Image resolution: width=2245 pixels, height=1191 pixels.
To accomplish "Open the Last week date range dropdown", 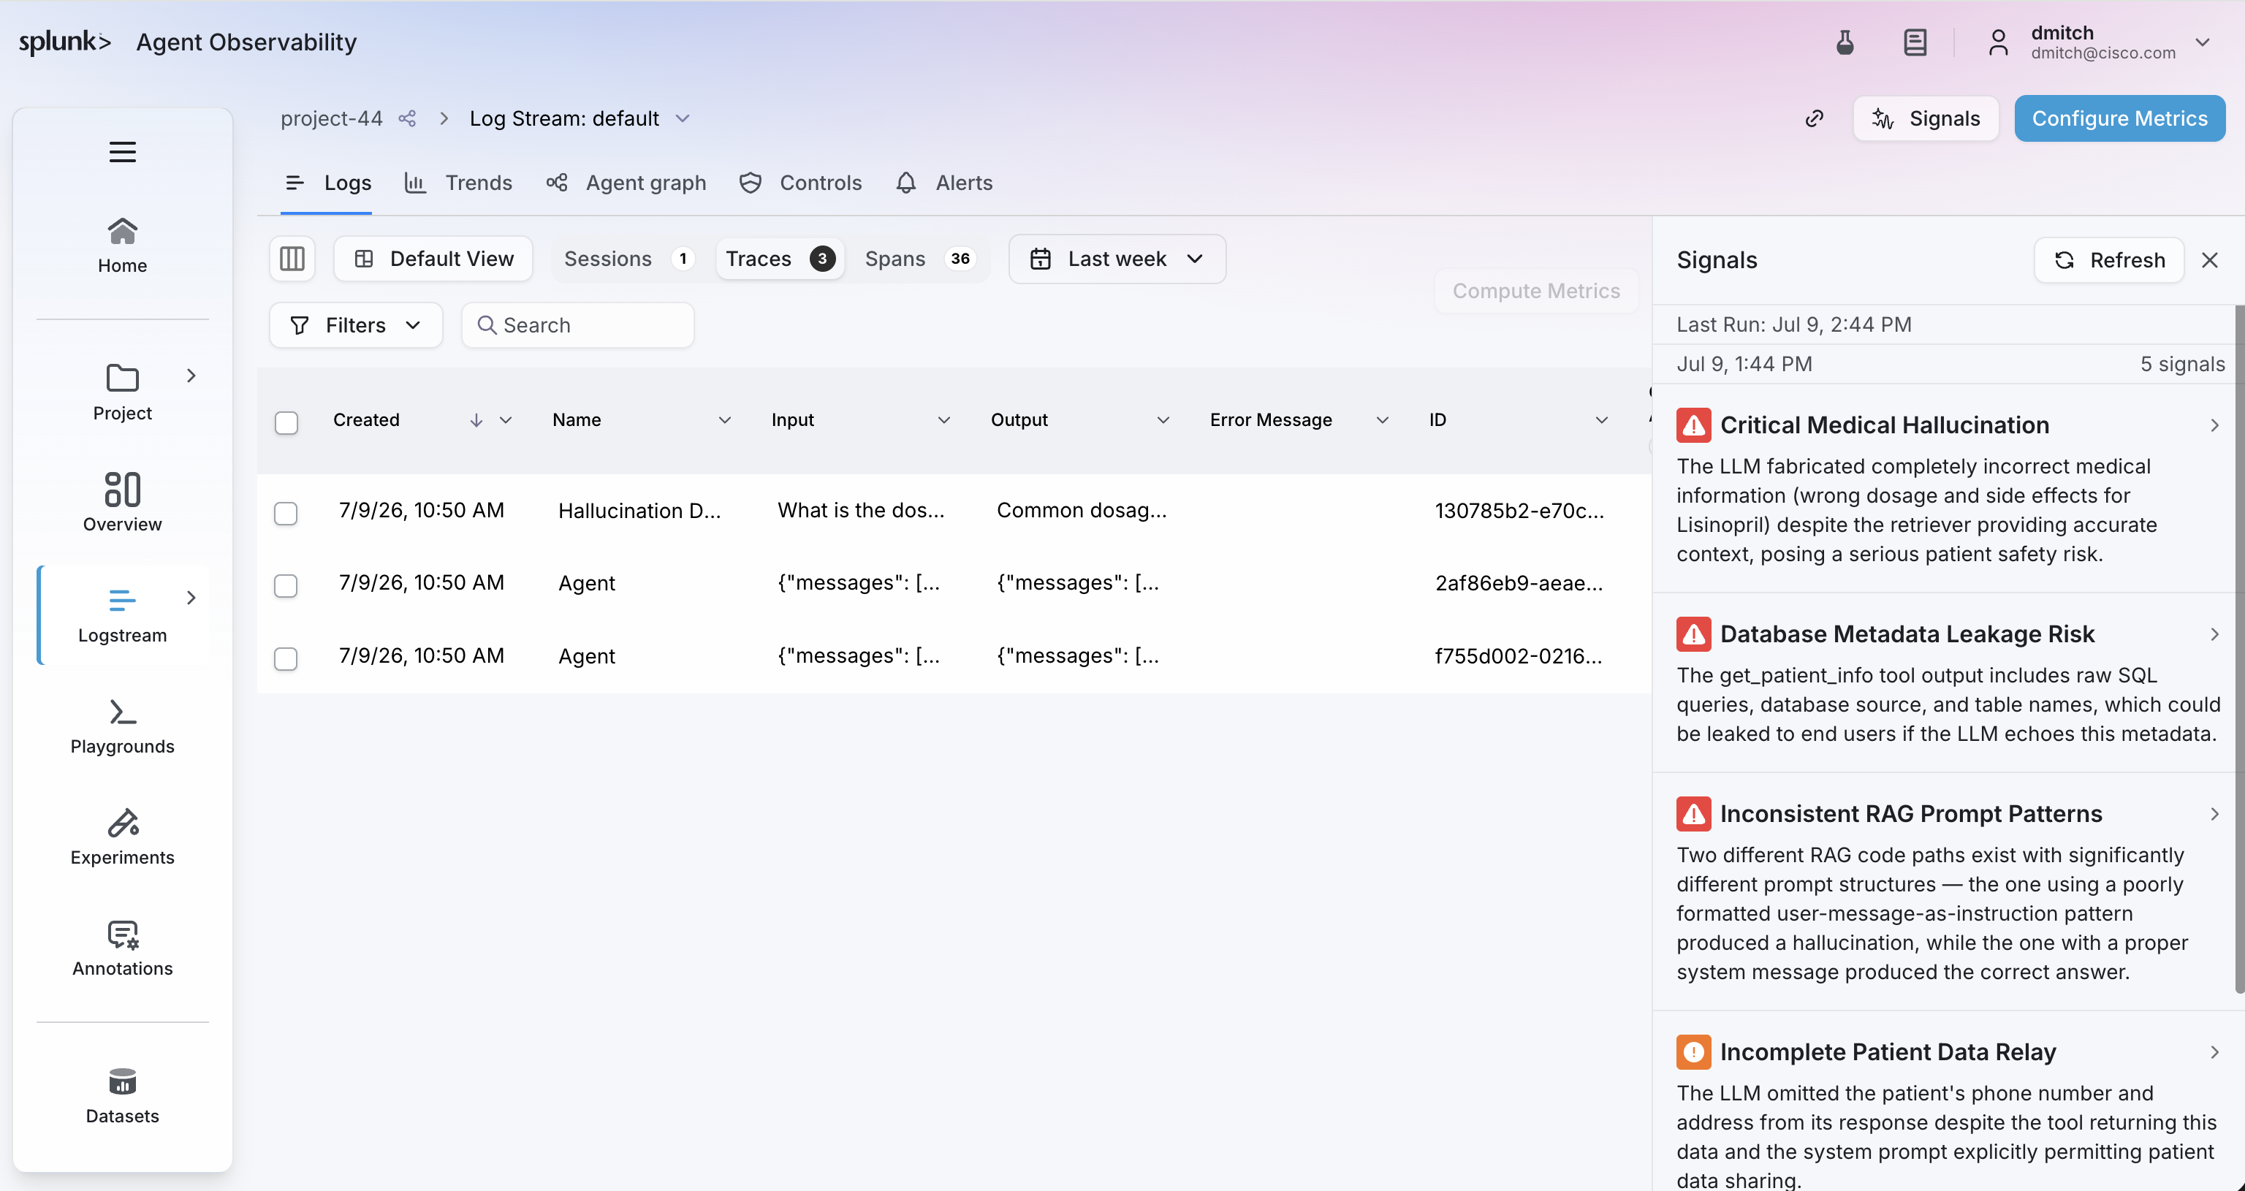I will 1117,259.
